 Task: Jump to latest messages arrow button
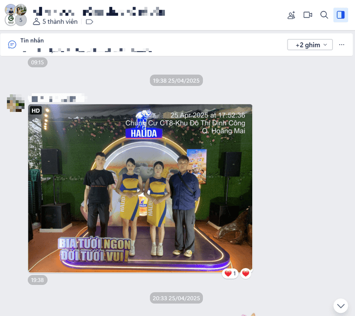pos(341,306)
